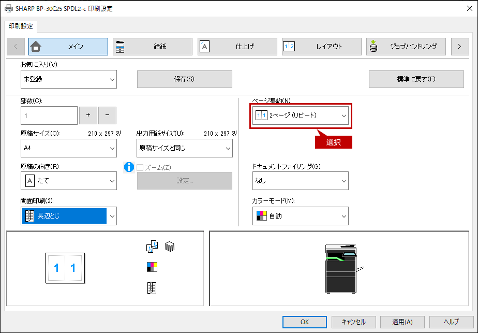Switch to the レイアウト tab
This screenshot has width=478, height=333.
[x=322, y=47]
